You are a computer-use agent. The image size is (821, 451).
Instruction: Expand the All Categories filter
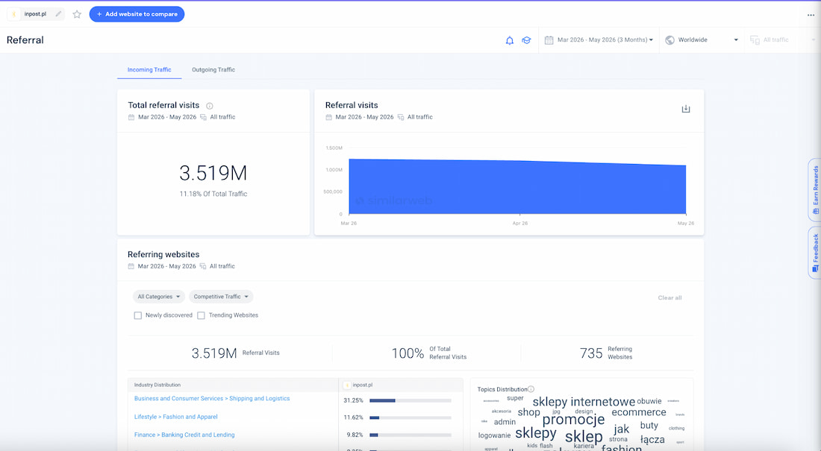coord(159,297)
